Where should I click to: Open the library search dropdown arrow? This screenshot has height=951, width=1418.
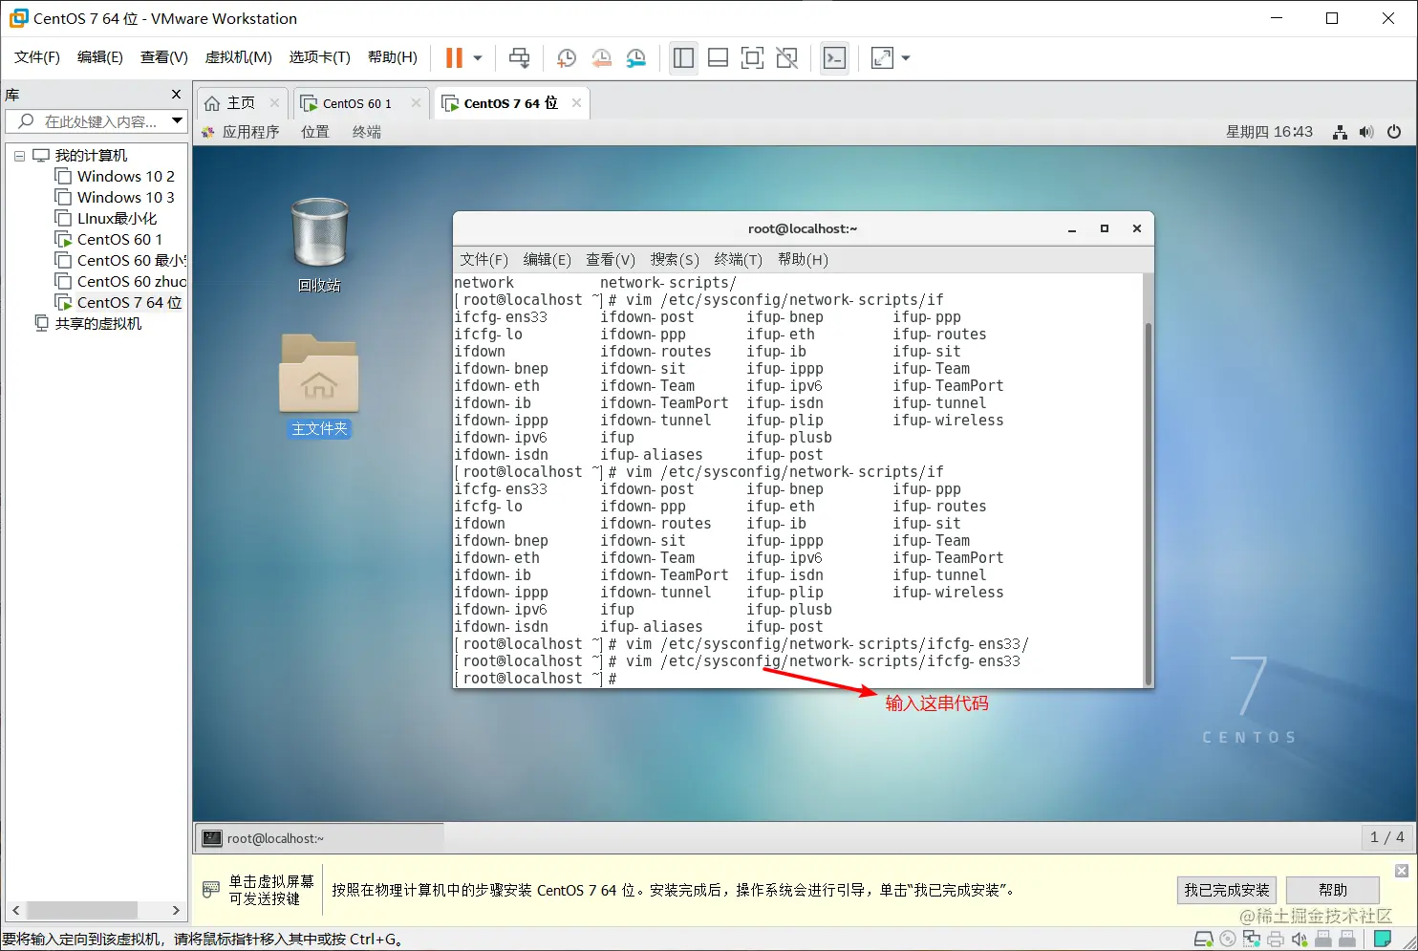177,121
